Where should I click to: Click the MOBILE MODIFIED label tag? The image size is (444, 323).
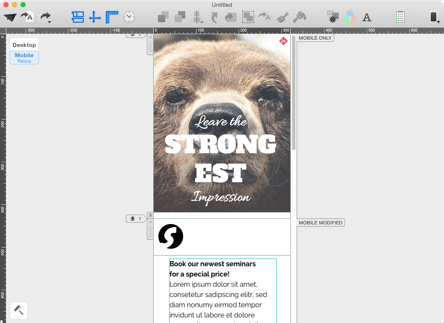coord(321,223)
